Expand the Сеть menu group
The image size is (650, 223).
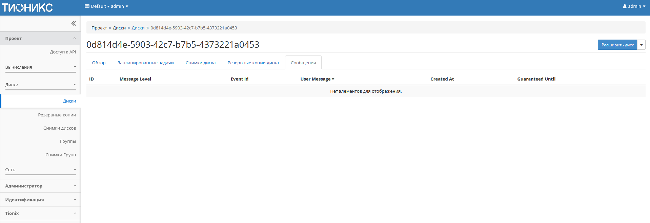pos(40,170)
